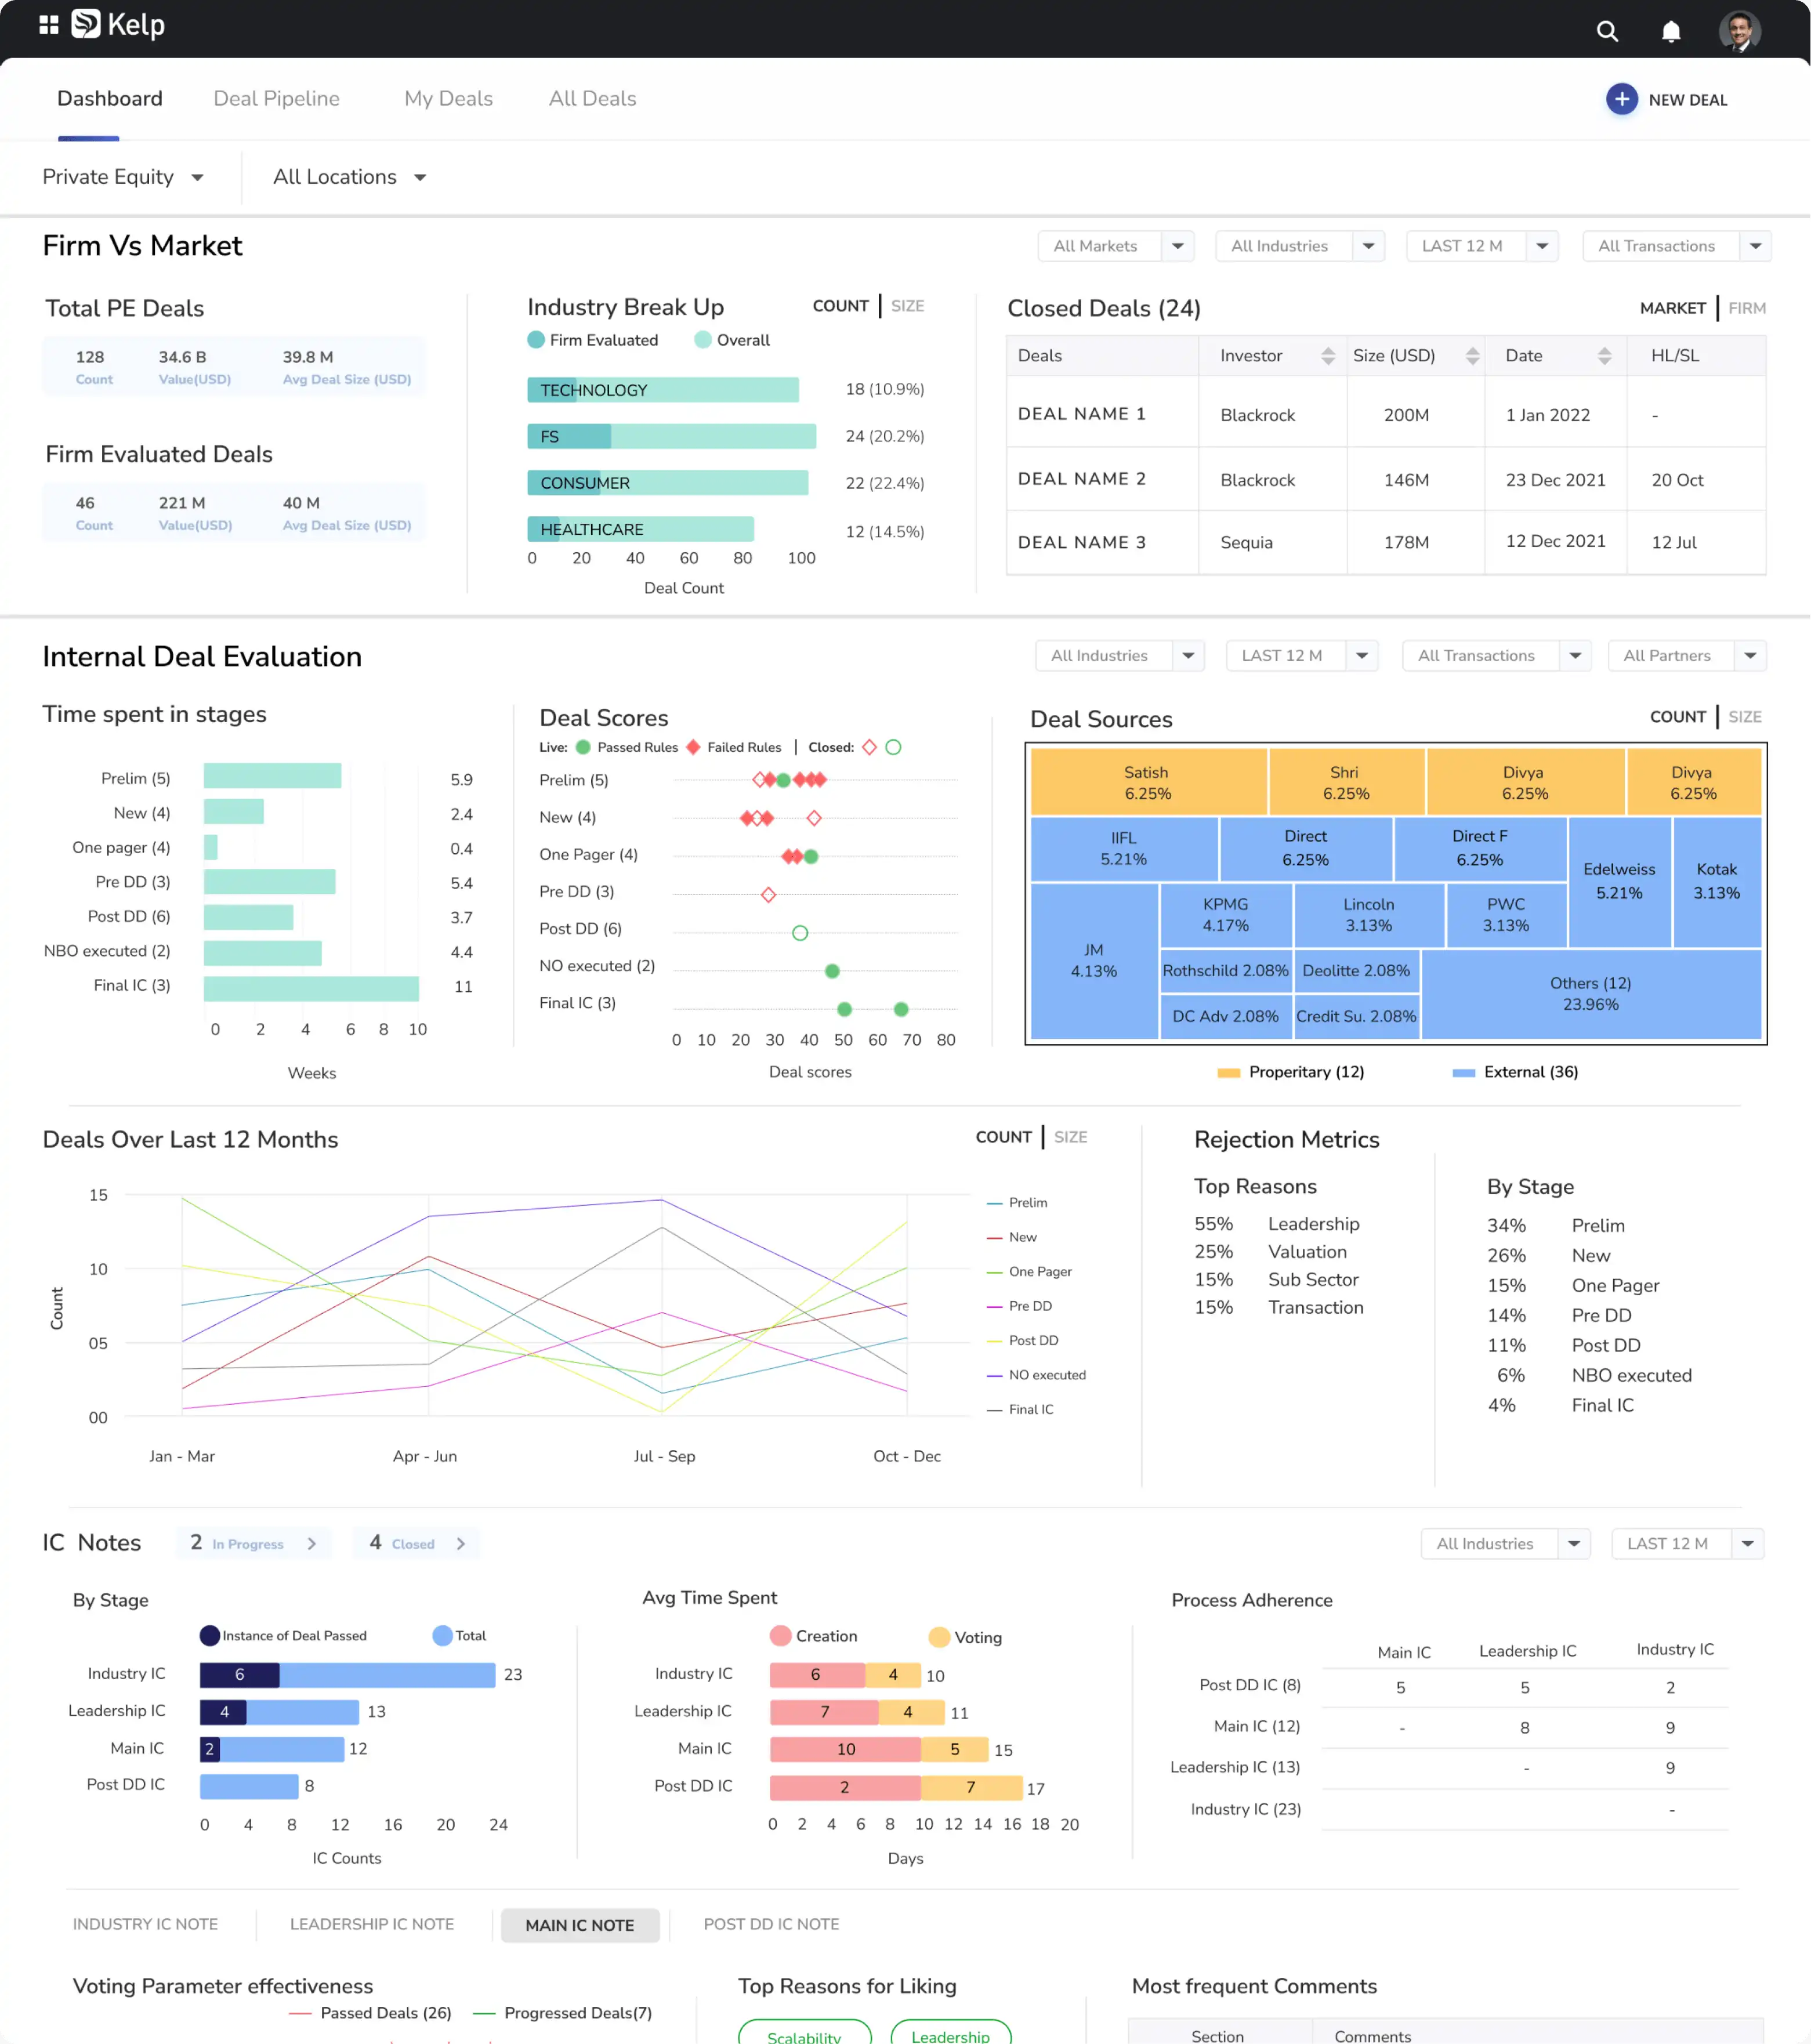1811x2044 pixels.
Task: Select the POST DD IC NOTE tab
Action: pos(771,1924)
